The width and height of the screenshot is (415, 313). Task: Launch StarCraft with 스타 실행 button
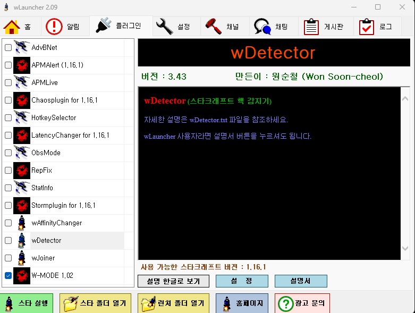coord(27,303)
